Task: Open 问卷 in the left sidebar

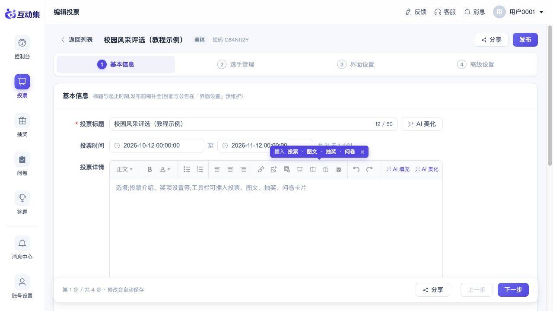Action: 22,164
